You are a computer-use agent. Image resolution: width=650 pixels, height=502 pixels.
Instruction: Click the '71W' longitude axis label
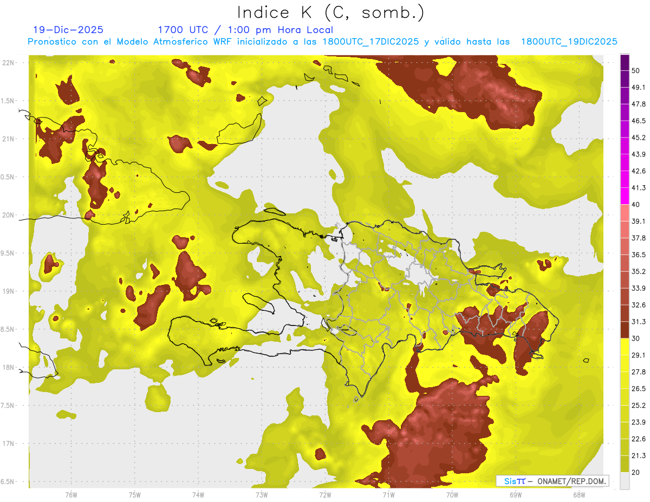coord(388,494)
